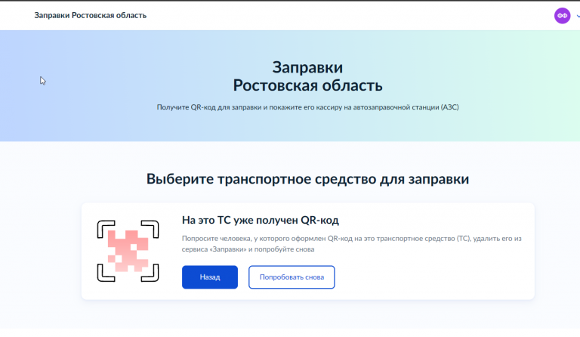Click the description line starting with Попросите человека
This screenshot has height=337, width=580.
point(351,239)
